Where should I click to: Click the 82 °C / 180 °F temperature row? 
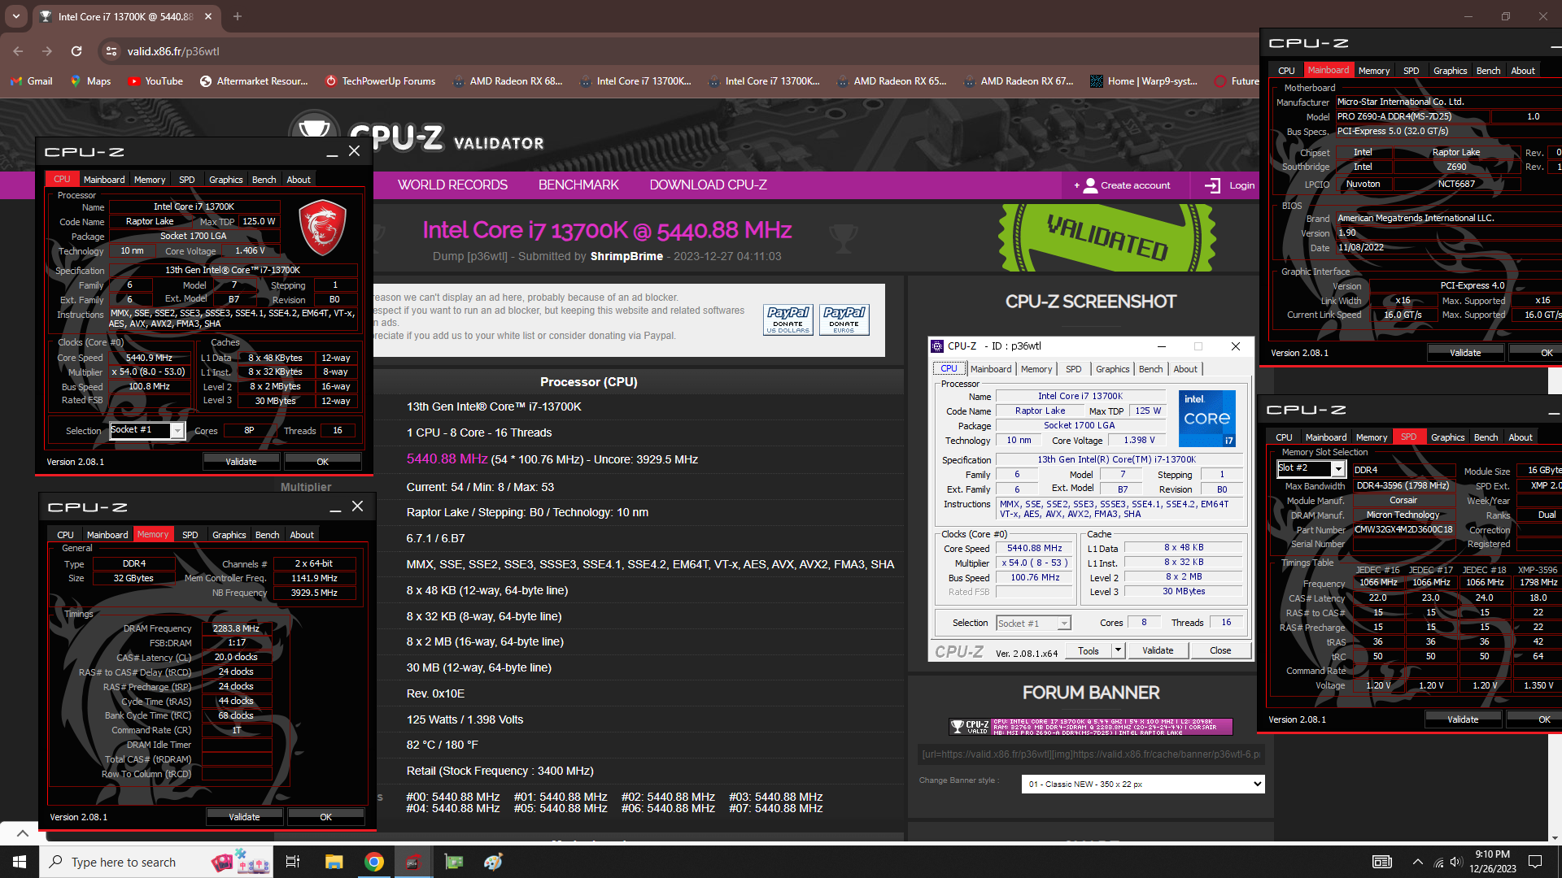pyautogui.click(x=443, y=745)
